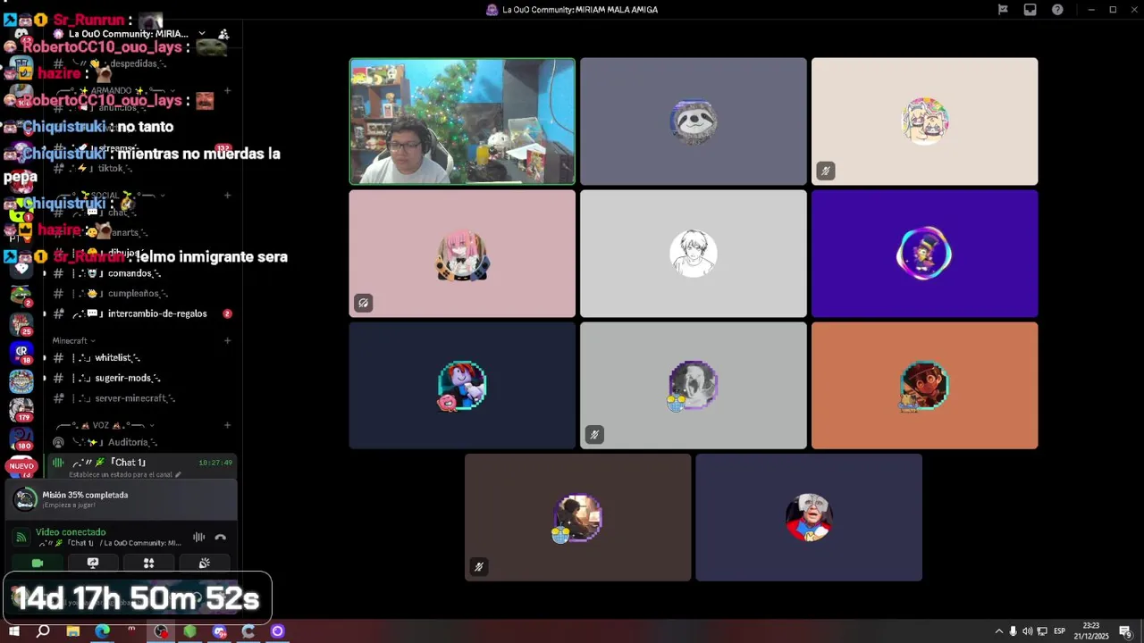The image size is (1144, 643).
Task: Open File Explorer from taskbar
Action: point(73,631)
